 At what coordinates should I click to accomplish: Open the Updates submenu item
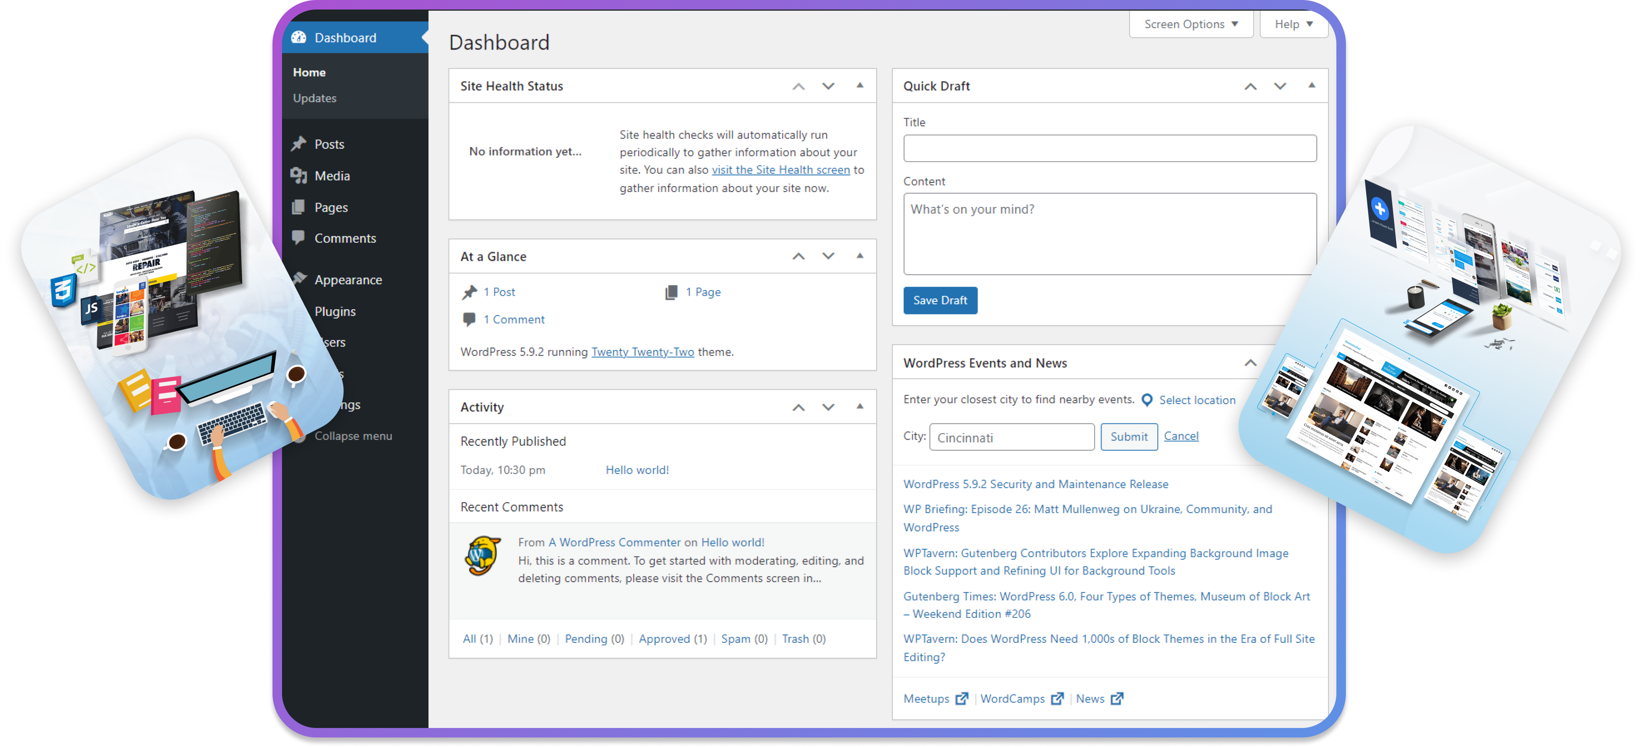[x=315, y=98]
